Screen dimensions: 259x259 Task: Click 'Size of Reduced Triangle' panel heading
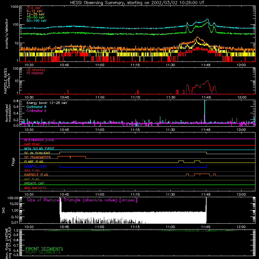pyautogui.click(x=82, y=200)
